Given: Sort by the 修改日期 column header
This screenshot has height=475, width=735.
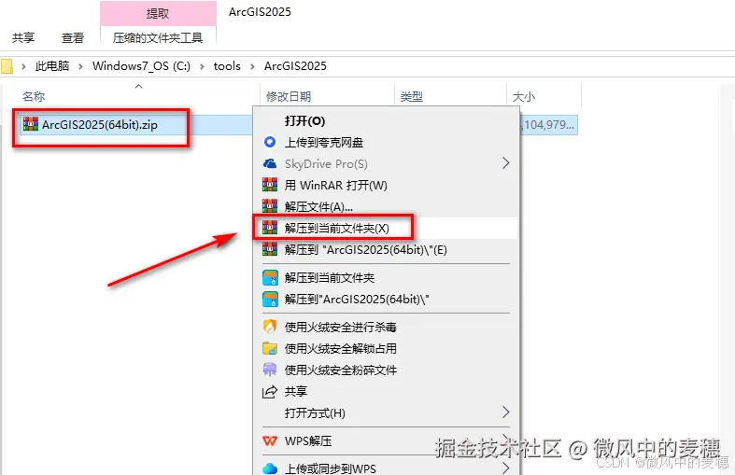Looking at the screenshot, I should point(289,96).
